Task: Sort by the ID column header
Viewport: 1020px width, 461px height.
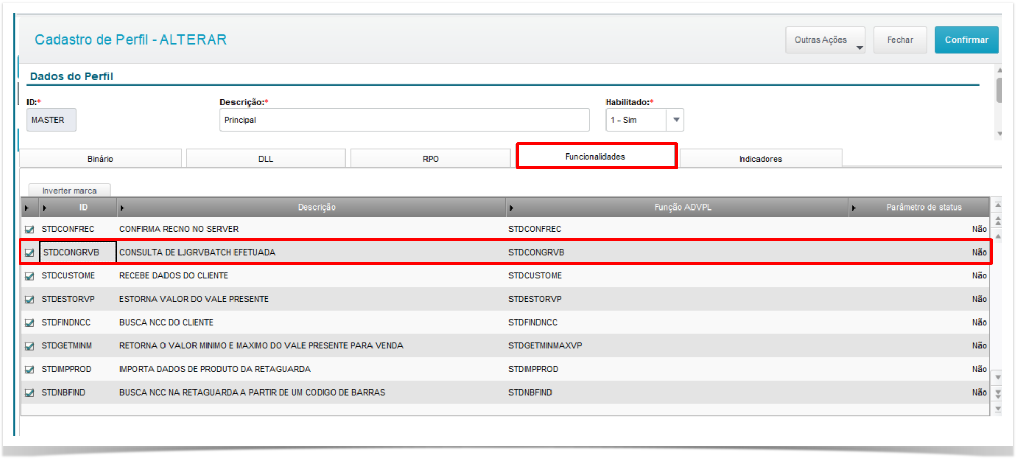Action: click(x=78, y=207)
